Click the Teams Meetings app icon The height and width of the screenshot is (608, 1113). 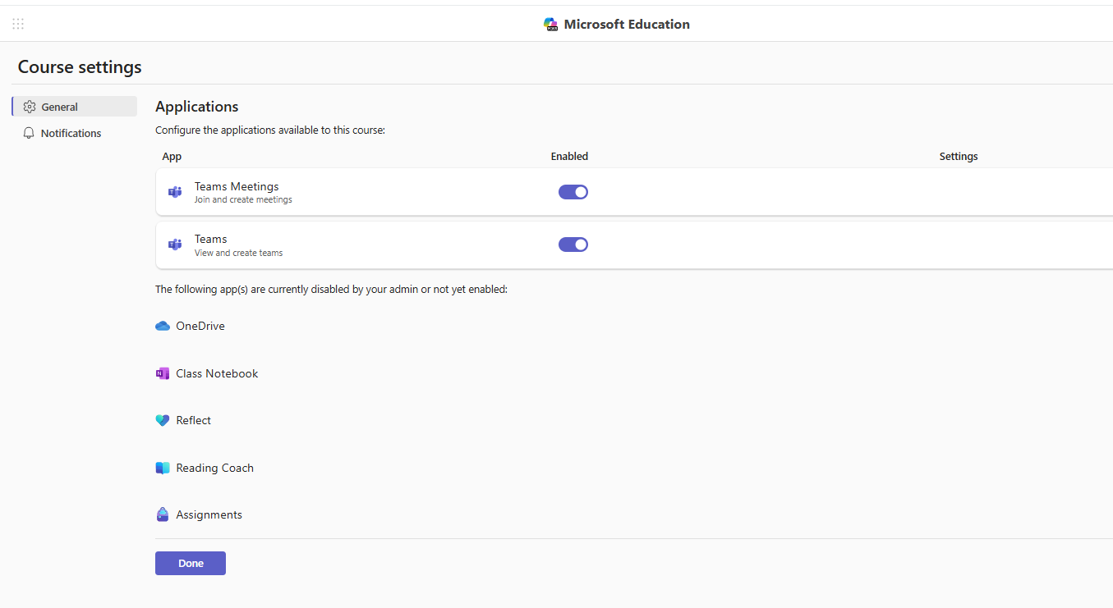174,191
